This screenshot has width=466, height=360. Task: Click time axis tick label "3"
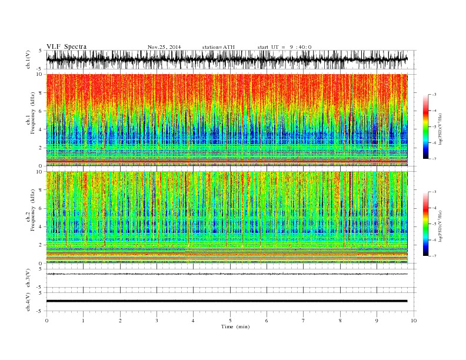pos(157,321)
